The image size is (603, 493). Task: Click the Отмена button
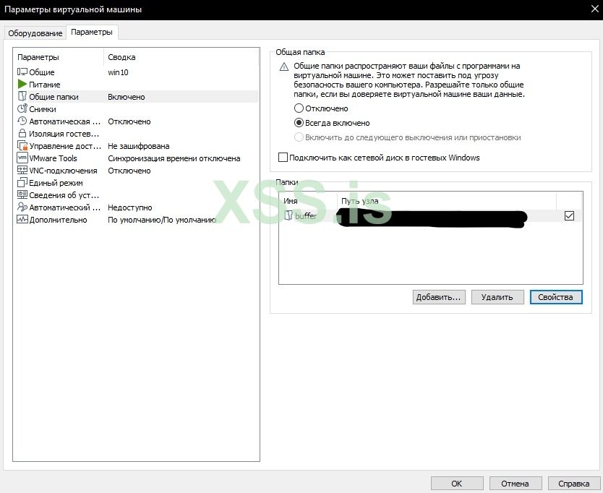(516, 484)
